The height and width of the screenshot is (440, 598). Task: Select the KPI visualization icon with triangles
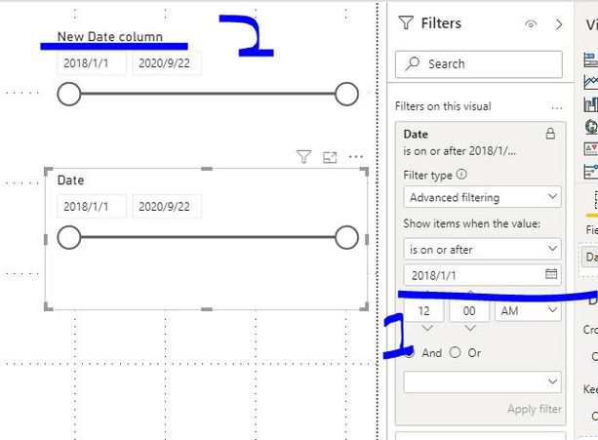pos(591,148)
